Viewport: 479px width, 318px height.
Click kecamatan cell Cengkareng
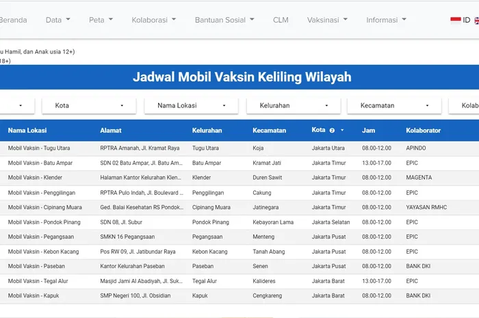pyautogui.click(x=268, y=295)
